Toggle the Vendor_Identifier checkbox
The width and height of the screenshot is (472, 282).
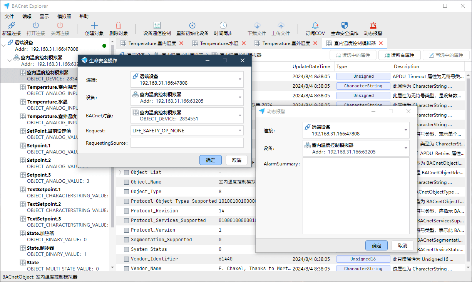pyautogui.click(x=126, y=259)
